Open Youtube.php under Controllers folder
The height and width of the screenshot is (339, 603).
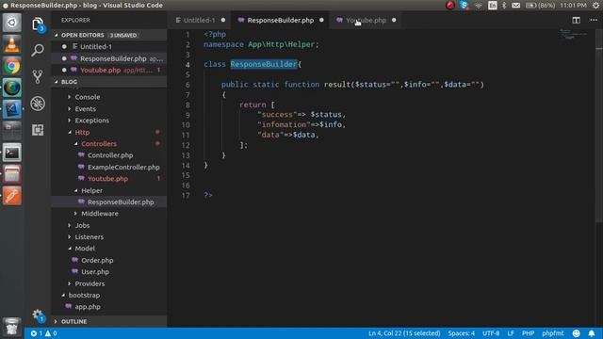(109, 179)
